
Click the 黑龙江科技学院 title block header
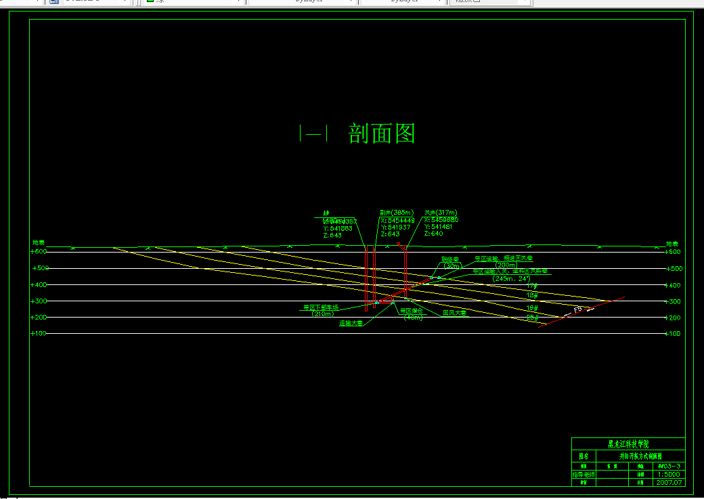tap(628, 444)
